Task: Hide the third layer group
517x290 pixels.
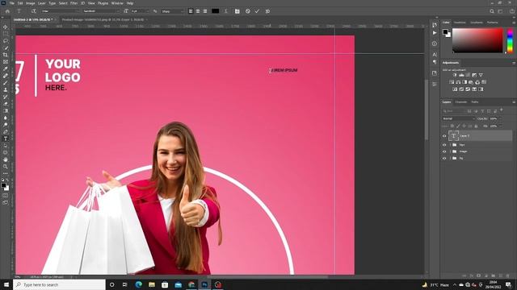Action: (x=444, y=151)
